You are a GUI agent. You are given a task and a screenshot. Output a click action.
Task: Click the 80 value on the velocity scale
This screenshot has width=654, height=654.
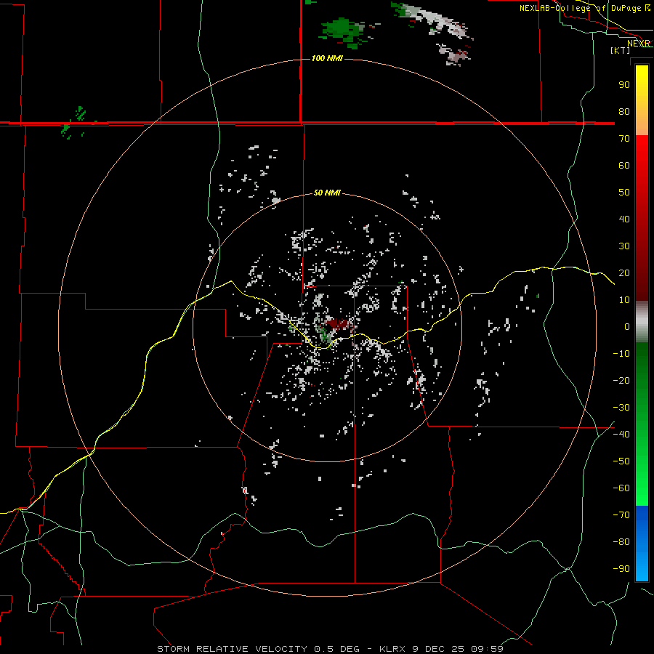[624, 111]
